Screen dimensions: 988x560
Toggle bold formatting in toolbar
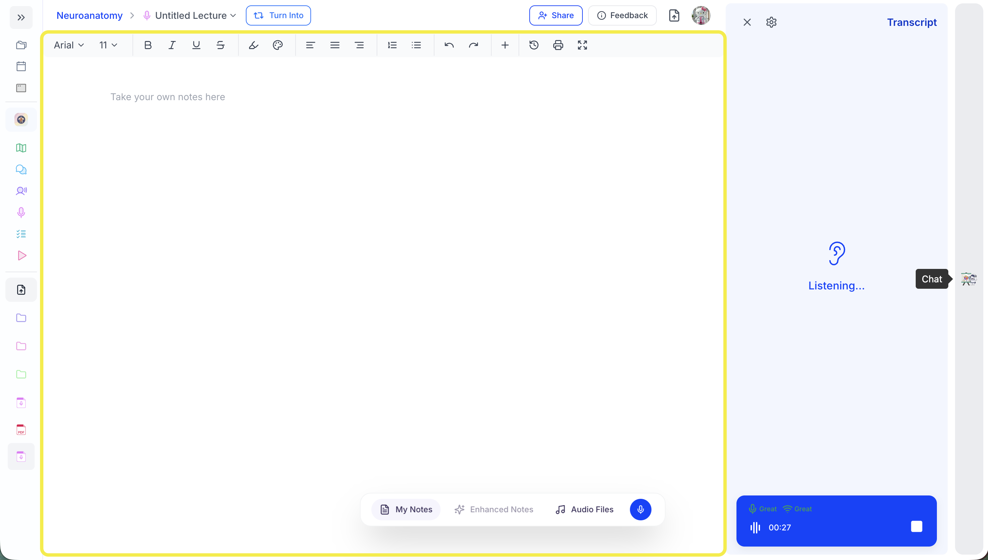pos(148,45)
